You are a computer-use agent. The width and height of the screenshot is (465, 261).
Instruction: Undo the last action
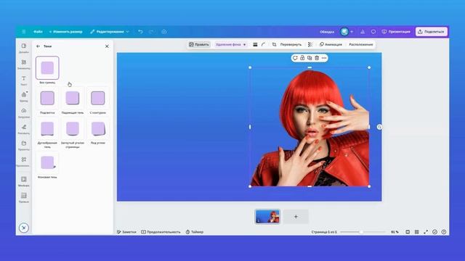tap(140, 32)
